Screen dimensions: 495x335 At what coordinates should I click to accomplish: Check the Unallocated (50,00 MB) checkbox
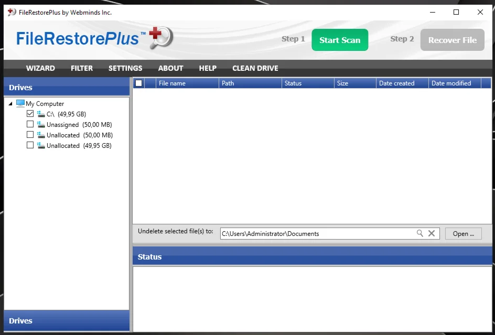(30, 135)
